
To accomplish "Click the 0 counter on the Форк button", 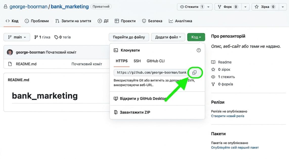I will 236,7.
